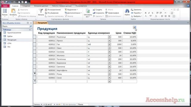Click Save icon in quick access toolbar
Image resolution: width=191 pixels, height=107 pixels.
pyautogui.click(x=6, y=2)
